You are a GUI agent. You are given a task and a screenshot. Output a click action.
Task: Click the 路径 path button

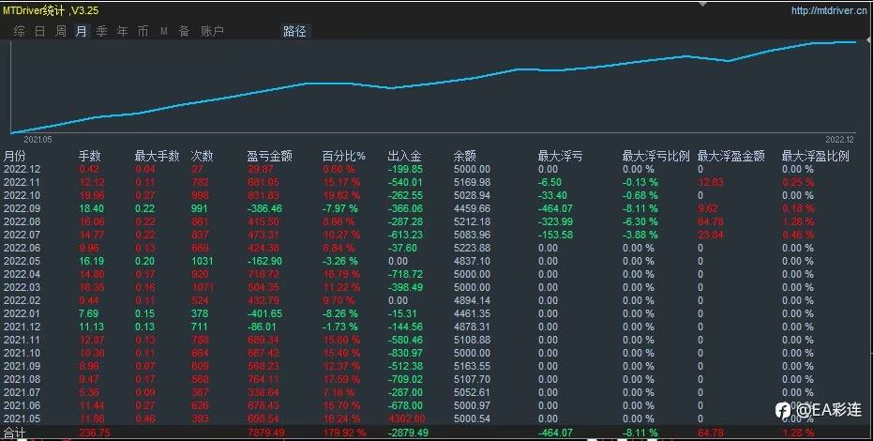click(x=294, y=31)
